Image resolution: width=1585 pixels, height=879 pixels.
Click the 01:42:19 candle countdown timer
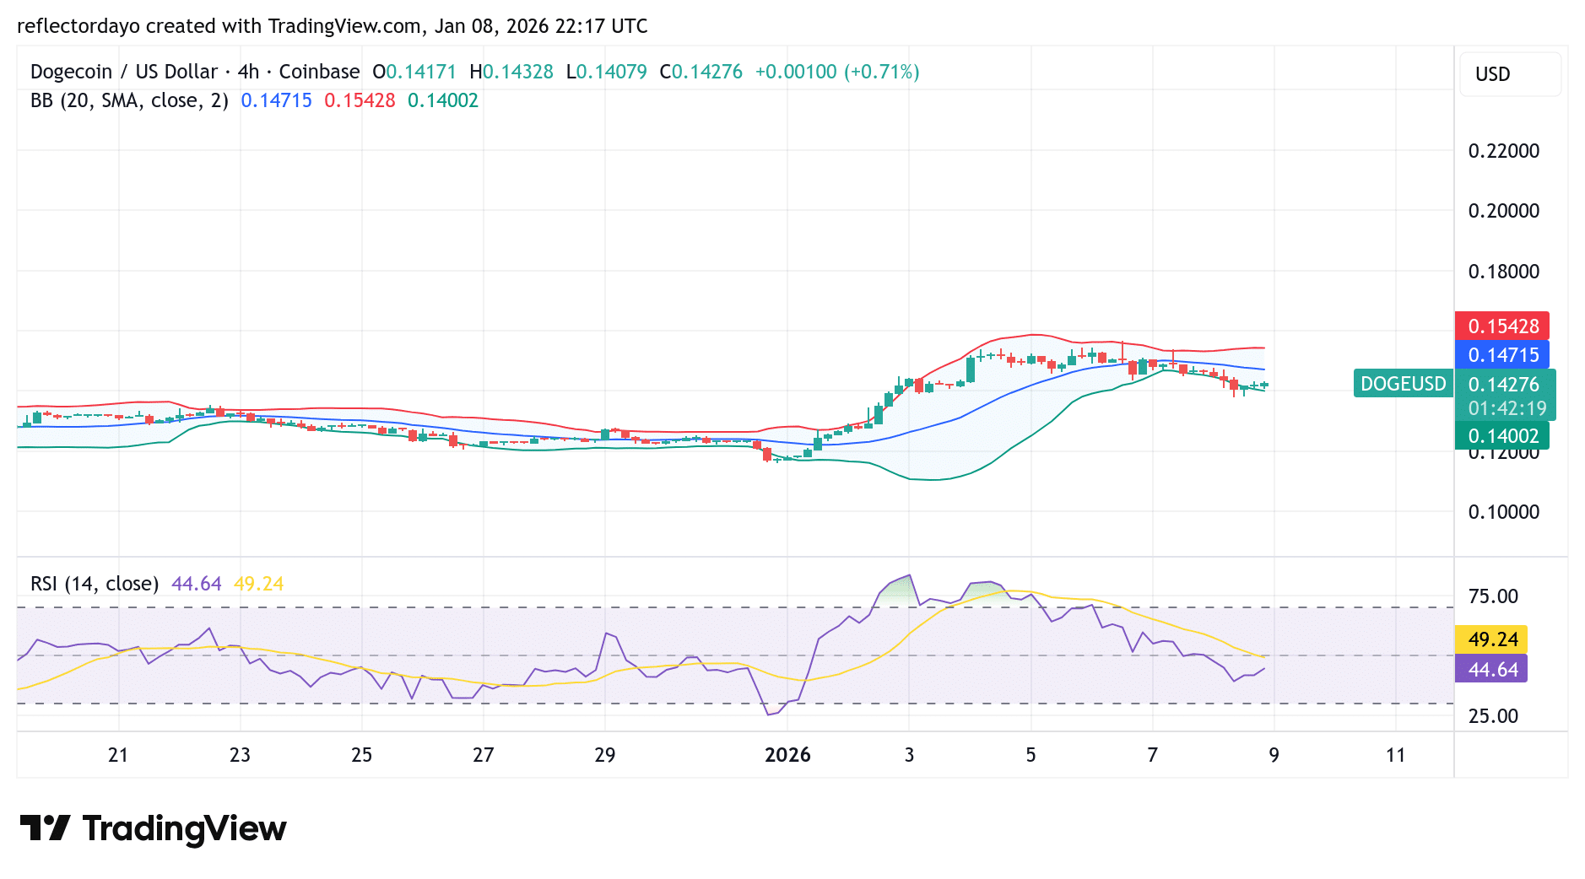pos(1507,408)
